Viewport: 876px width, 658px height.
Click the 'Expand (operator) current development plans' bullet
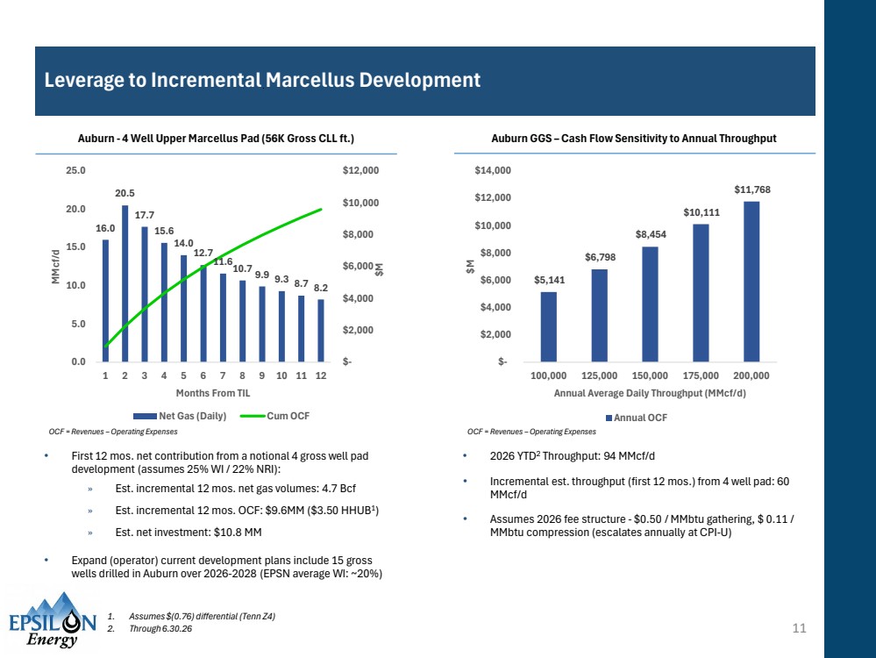[x=227, y=567]
